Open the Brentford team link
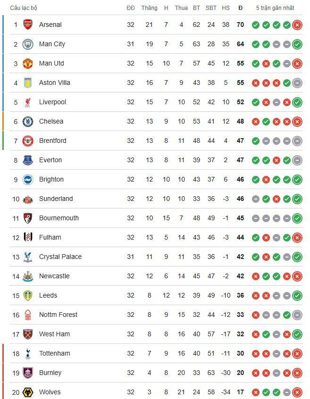This screenshot has height=399, width=310. 52,141
